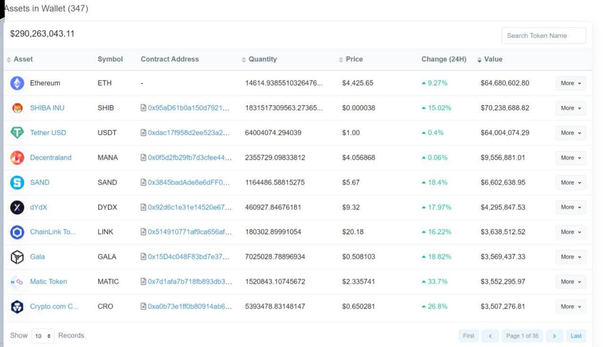Click the document icon beside DYDX contract address
This screenshot has height=347, width=603.
pyautogui.click(x=143, y=207)
